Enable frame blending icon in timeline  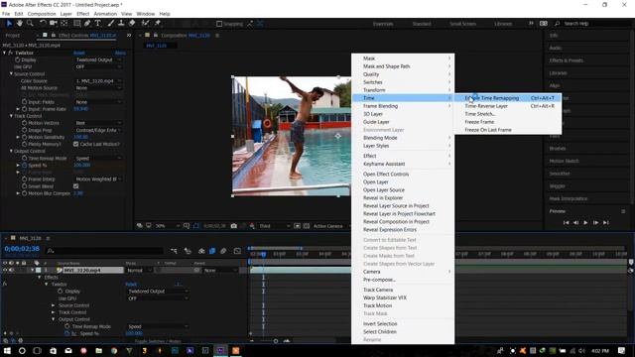212,251
